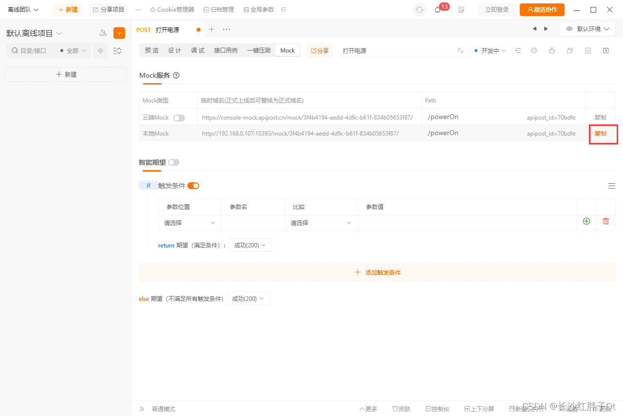Switch to the 预览 tab
Viewport: 623px width, 416px height.
pos(151,51)
